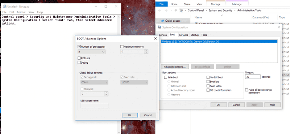The width and height of the screenshot is (290, 134).
Task: Click the System Configuration title icon
Action: point(159,27)
